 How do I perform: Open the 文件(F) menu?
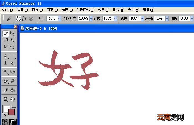click(7, 10)
